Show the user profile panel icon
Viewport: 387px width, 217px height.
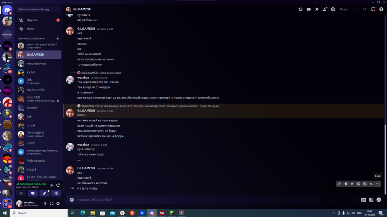pyautogui.click(x=333, y=9)
